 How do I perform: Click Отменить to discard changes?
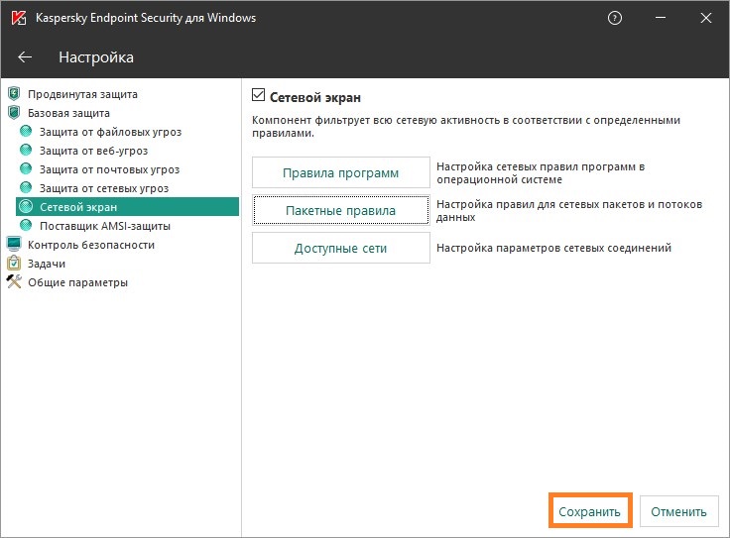point(678,511)
